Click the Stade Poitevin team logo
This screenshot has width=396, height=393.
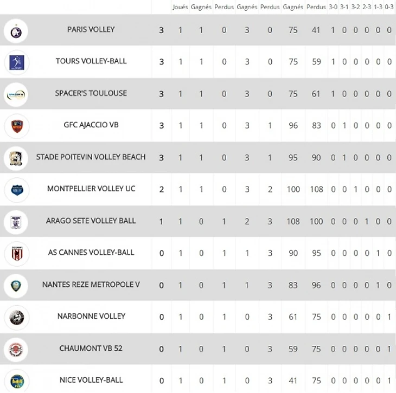tap(16, 158)
